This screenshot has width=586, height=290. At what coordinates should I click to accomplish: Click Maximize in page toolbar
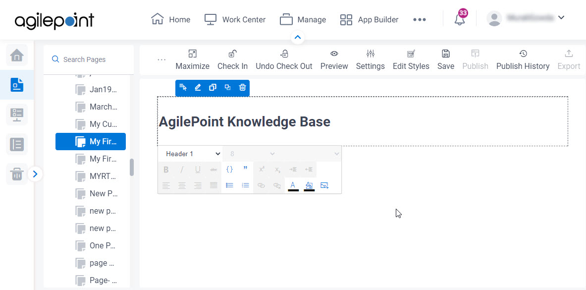tap(193, 60)
